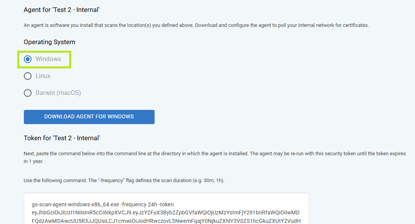Click the 'in 1 year.' expiry text
This screenshot has width=415, height=224.
click(33, 161)
